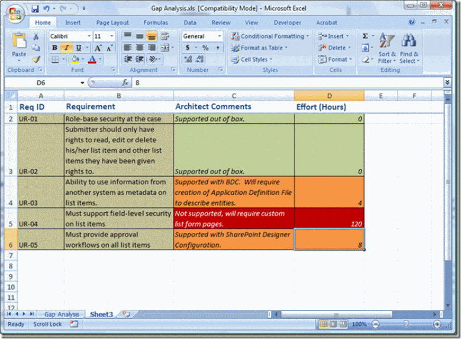
Task: Align text right
Action: pyautogui.click(x=151, y=48)
